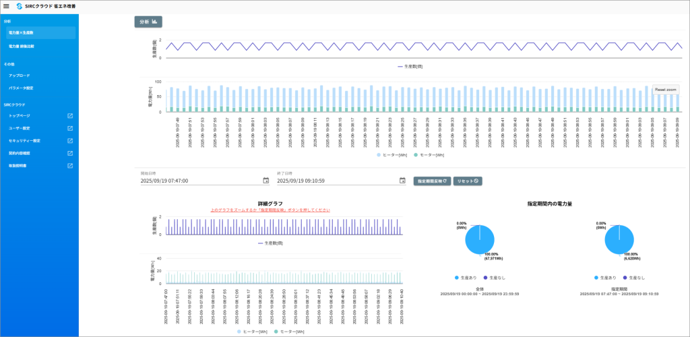Image resolution: width=690 pixels, height=337 pixels.
Task: Open the calendar picker for 開始日時
Action: pyautogui.click(x=265, y=181)
